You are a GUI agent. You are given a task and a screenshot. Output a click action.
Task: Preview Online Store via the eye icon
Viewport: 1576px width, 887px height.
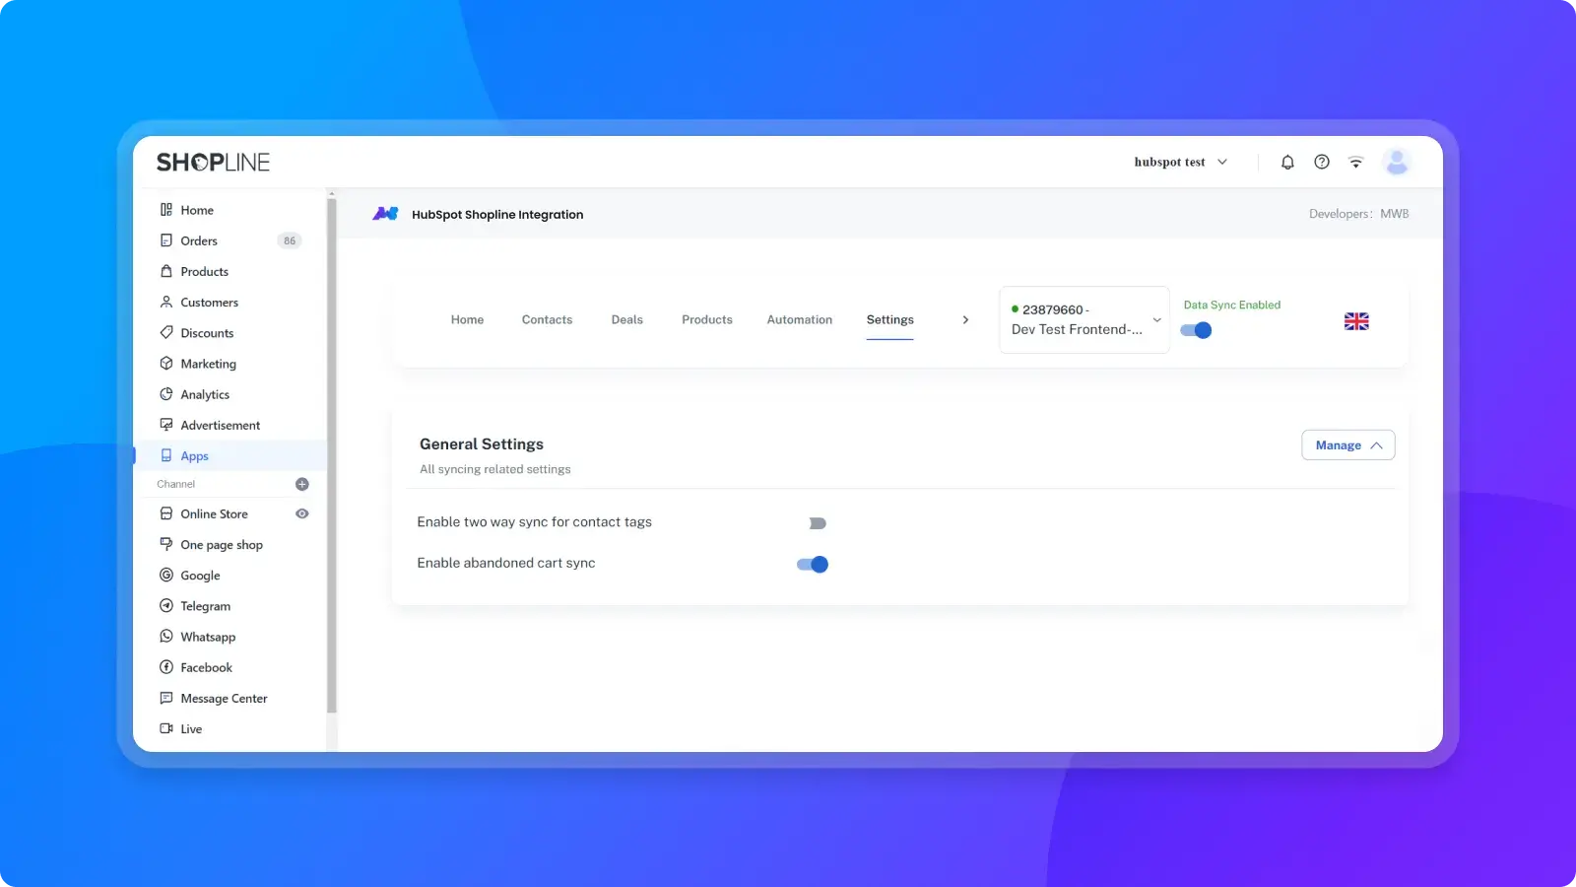pyautogui.click(x=302, y=513)
